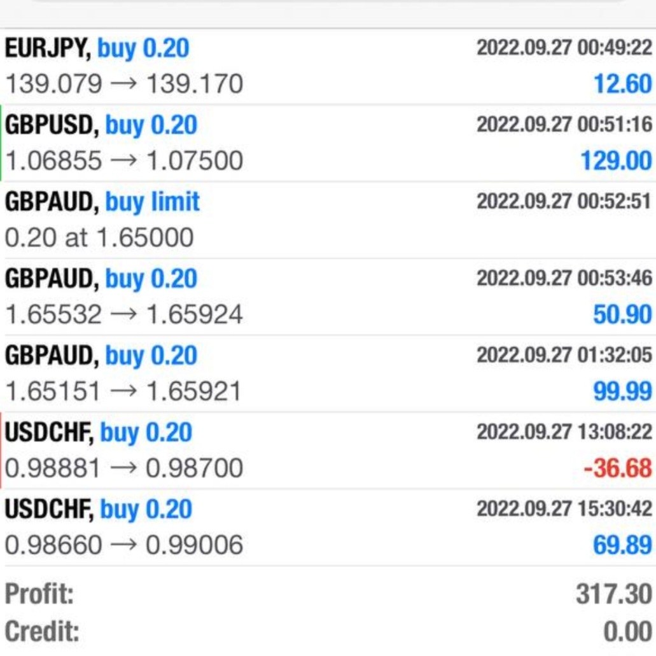Viewport: 656px width, 656px height.
Task: Tap the Credit value 0.00
Action: pyautogui.click(x=627, y=632)
